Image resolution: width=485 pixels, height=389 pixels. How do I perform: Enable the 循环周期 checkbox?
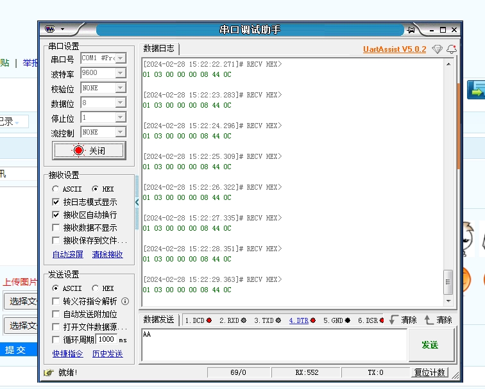click(x=56, y=340)
